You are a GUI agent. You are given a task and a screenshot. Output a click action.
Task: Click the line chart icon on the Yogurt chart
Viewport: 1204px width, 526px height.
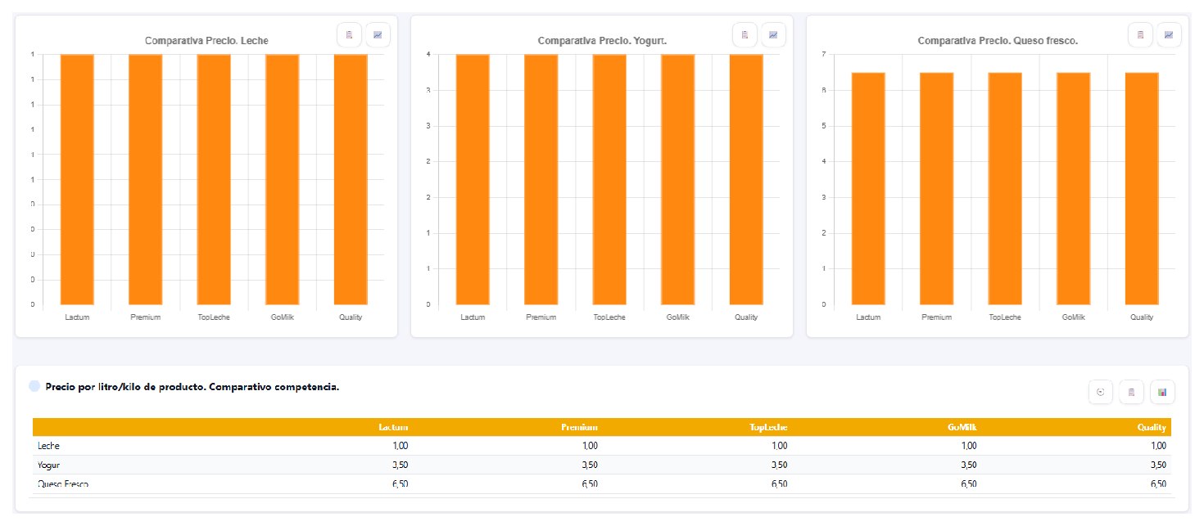pos(773,35)
